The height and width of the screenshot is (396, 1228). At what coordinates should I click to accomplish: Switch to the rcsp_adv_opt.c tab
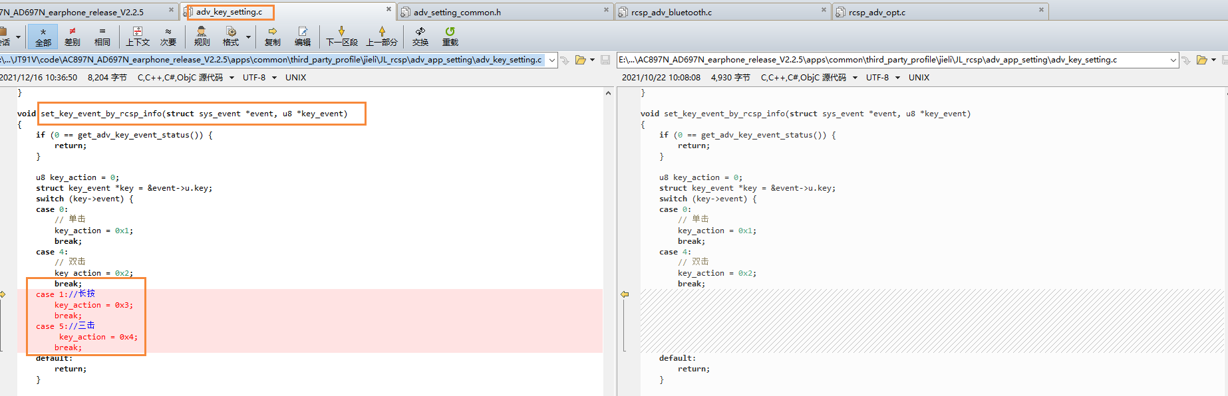coord(877,12)
